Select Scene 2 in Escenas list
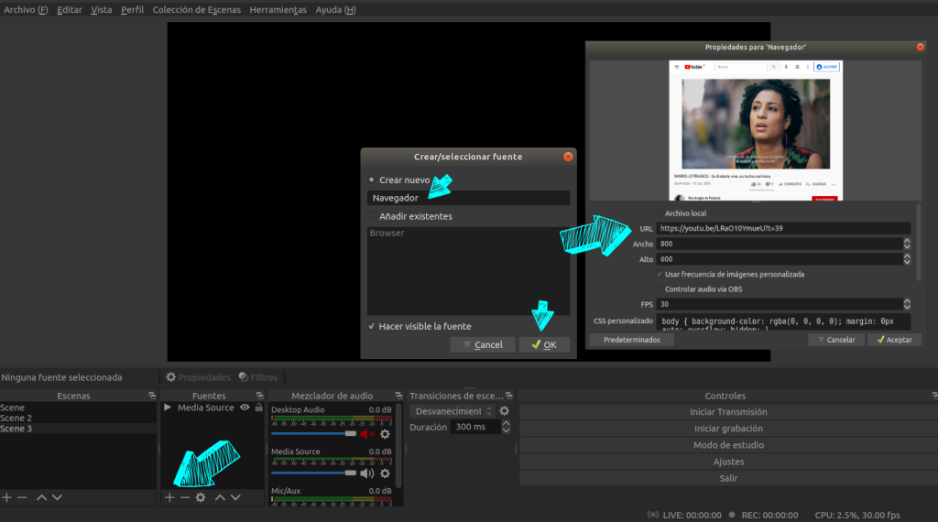 (78, 418)
